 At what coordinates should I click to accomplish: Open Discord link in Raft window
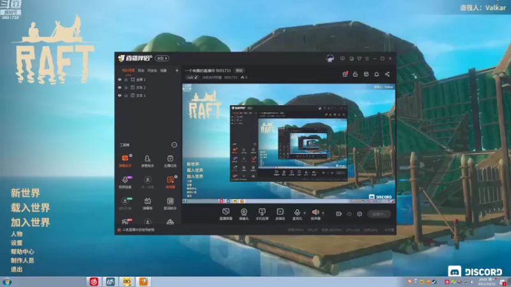pos(475,271)
